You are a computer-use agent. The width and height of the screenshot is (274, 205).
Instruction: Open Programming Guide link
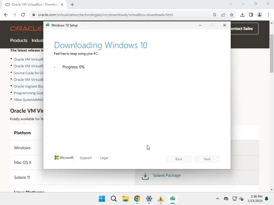28,93
